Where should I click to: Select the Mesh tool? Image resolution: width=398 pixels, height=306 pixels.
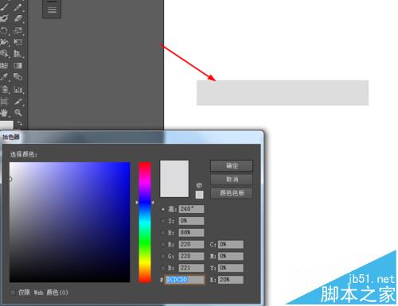click(x=5, y=65)
